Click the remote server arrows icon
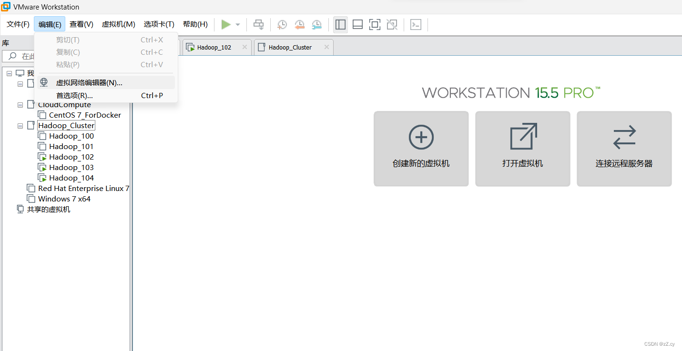This screenshot has height=351, width=682. (624, 137)
